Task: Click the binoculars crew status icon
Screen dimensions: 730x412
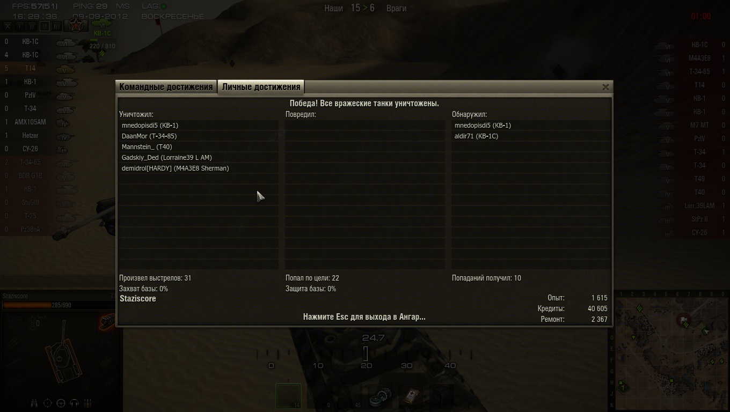Action: pyautogui.click(x=34, y=403)
